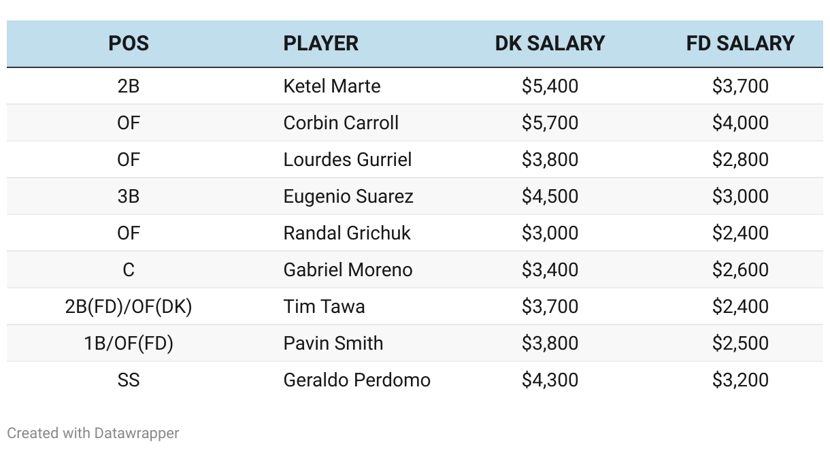Click Corbin Carroll's $5,700 DK salary
Viewport: 830px width, 449px height.
pos(550,123)
